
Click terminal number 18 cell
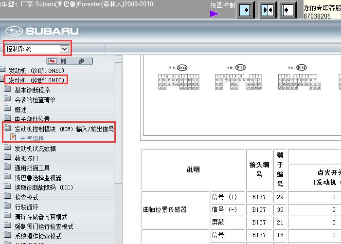(x=280, y=235)
